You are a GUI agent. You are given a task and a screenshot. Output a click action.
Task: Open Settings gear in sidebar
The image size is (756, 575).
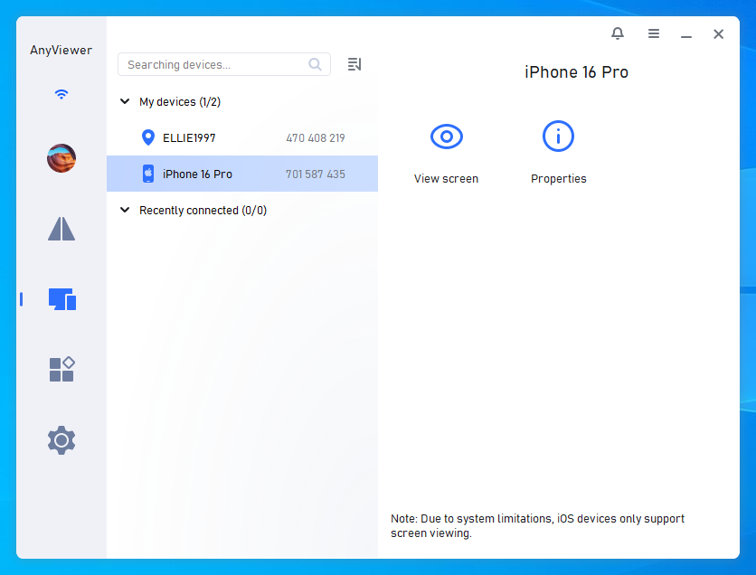[61, 440]
